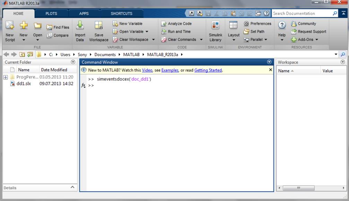
Task: Go forward in folder history
Action: click(14, 54)
